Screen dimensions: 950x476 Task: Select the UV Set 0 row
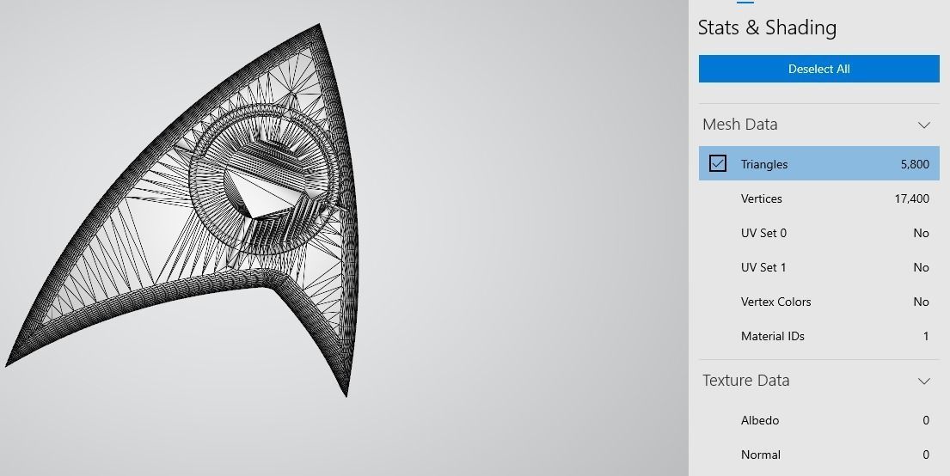click(818, 233)
